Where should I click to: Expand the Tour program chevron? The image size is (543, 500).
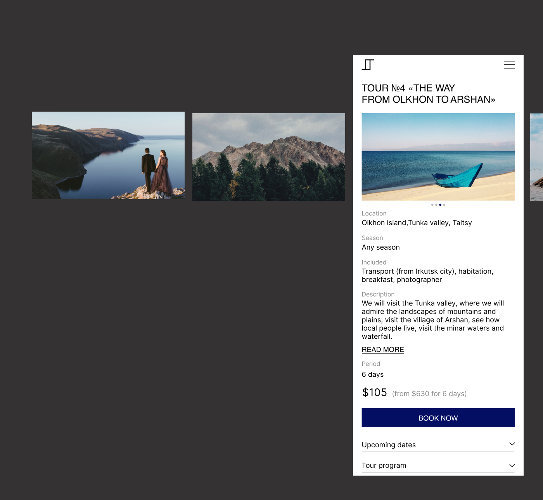(x=512, y=466)
